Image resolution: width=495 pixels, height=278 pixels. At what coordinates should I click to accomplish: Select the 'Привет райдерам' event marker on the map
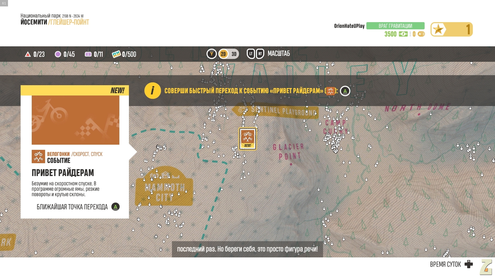[x=247, y=139]
